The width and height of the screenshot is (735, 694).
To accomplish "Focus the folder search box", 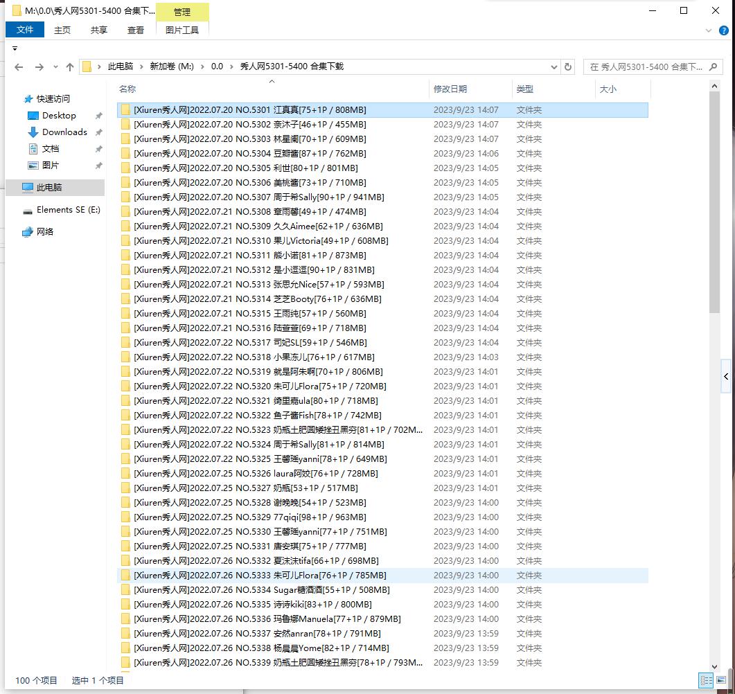I will [653, 66].
